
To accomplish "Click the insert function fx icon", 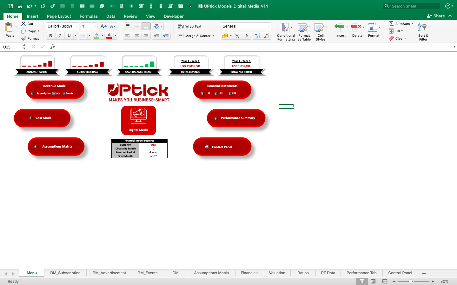I will [x=53, y=47].
